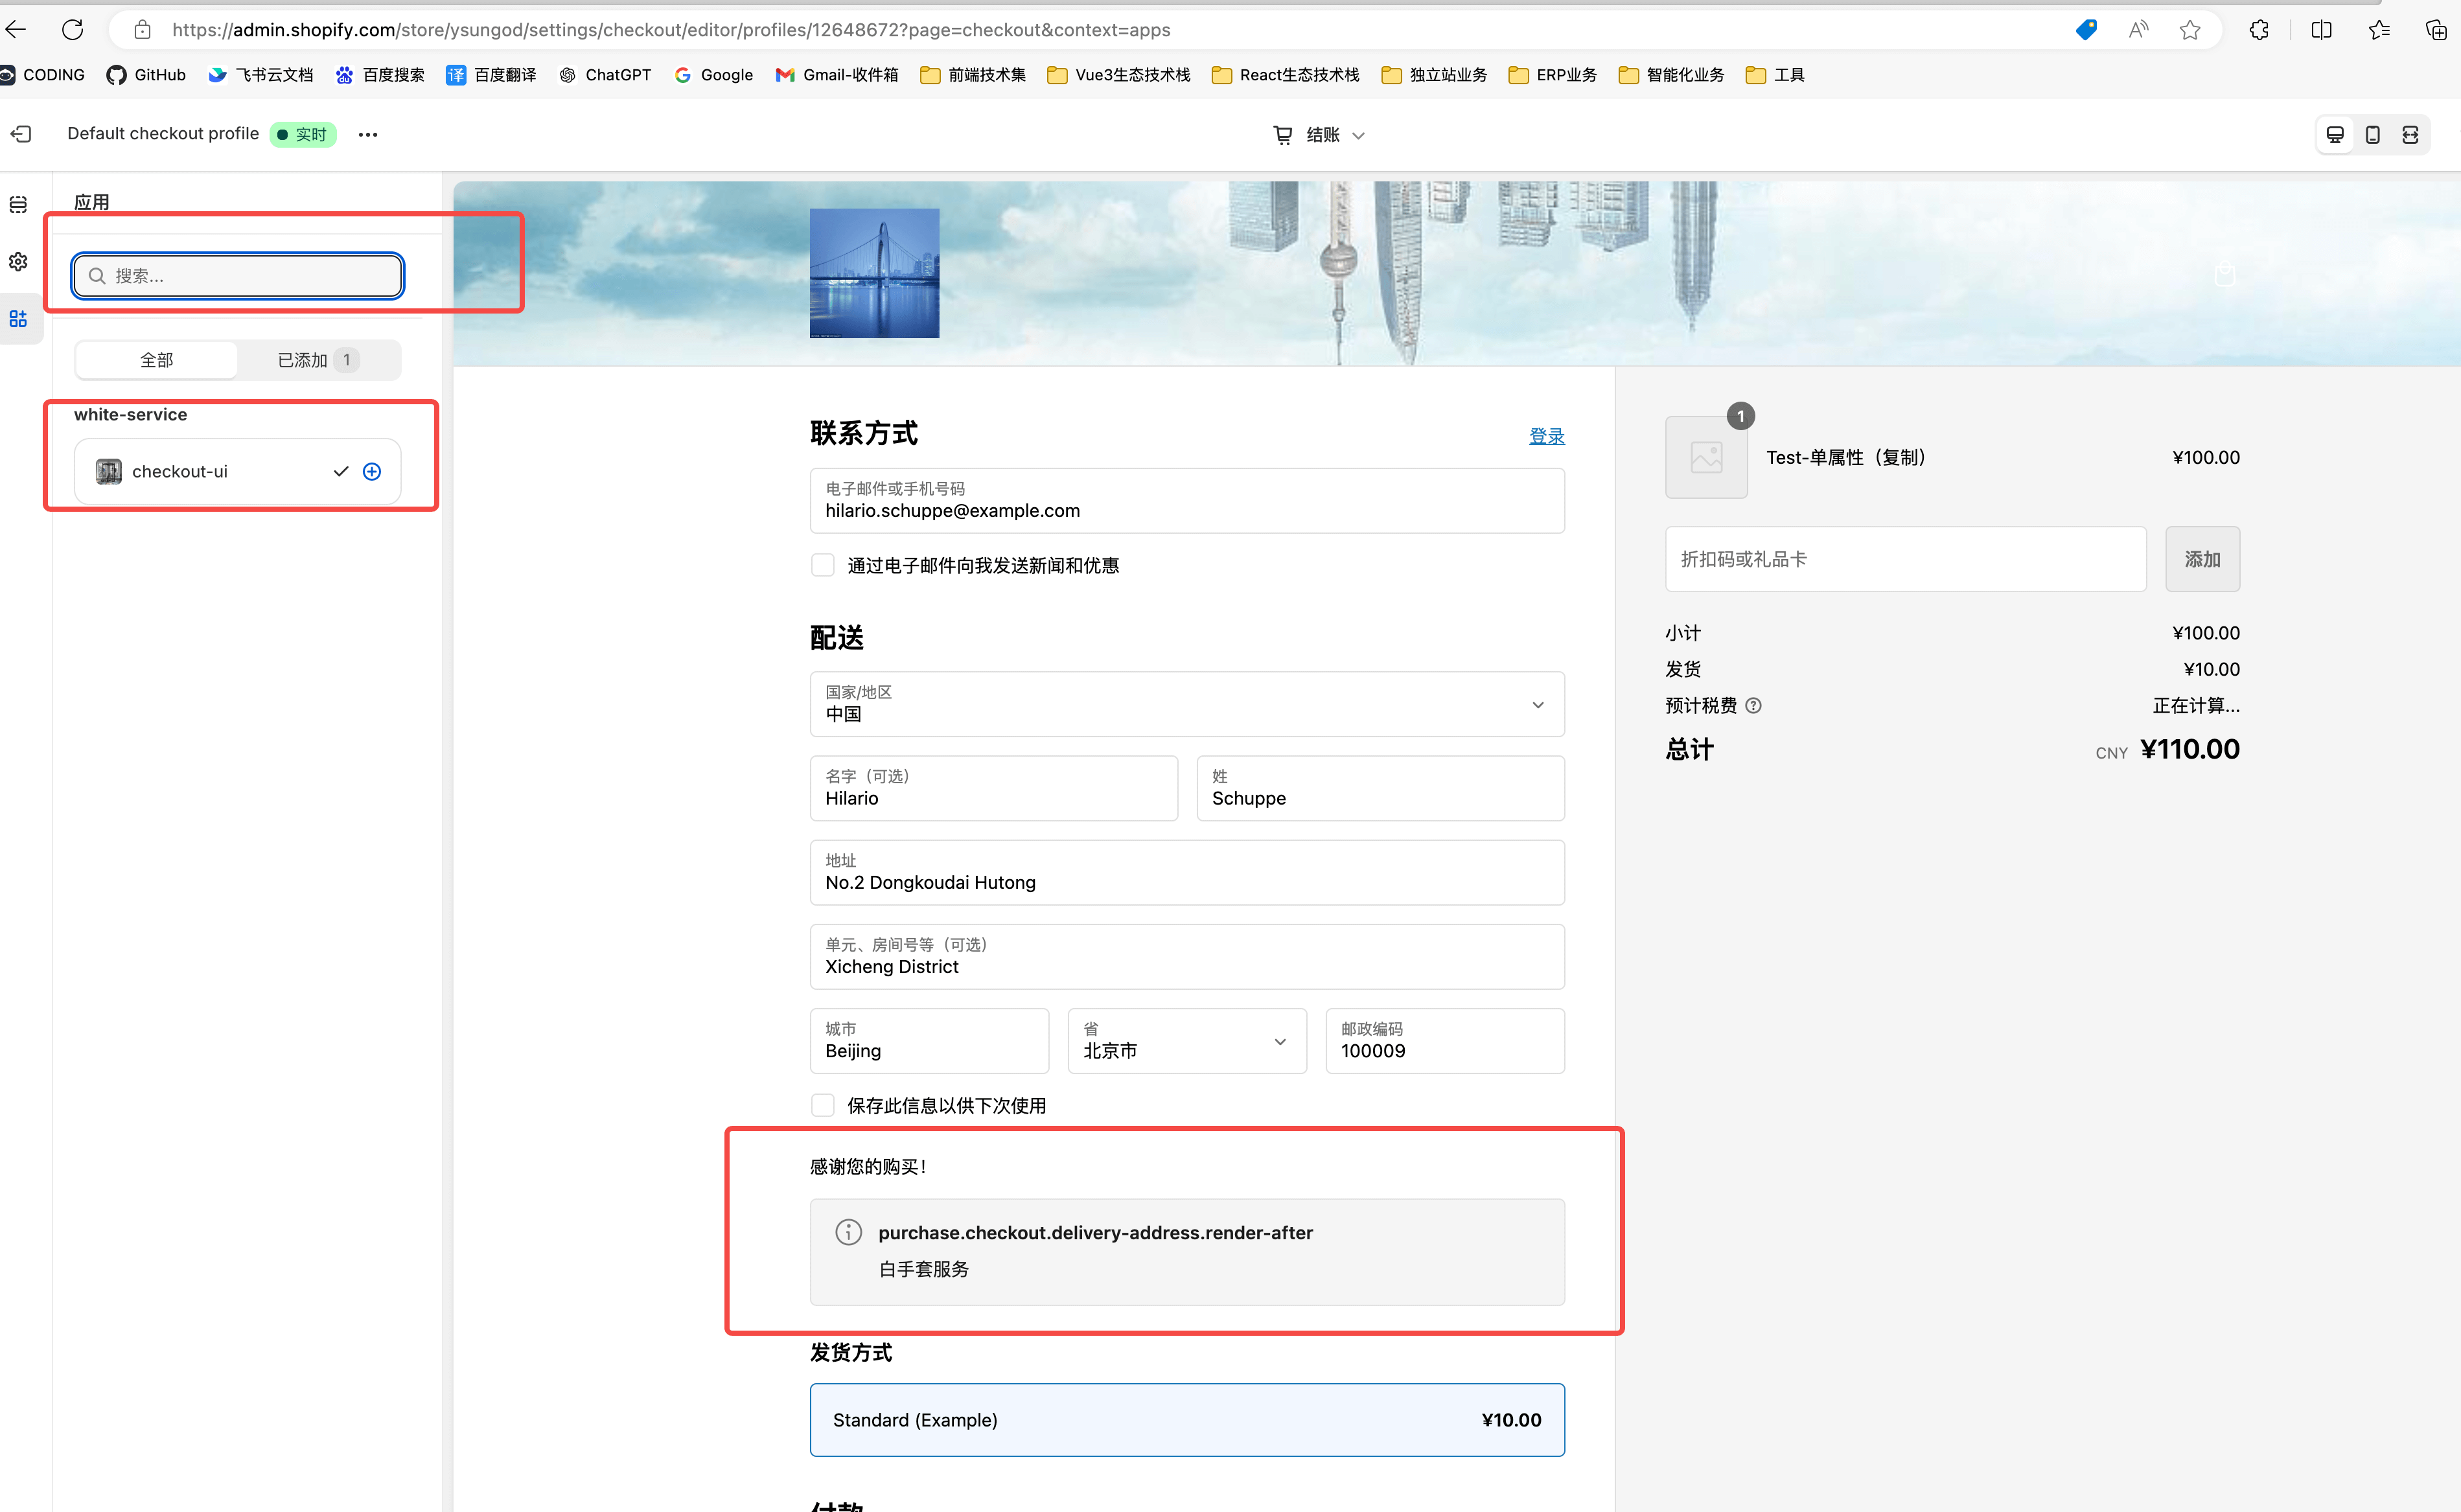Open checkout settings gear icon

(18, 262)
